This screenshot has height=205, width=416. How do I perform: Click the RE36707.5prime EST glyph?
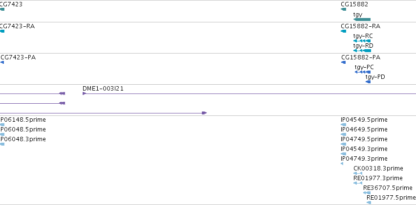click(367, 193)
